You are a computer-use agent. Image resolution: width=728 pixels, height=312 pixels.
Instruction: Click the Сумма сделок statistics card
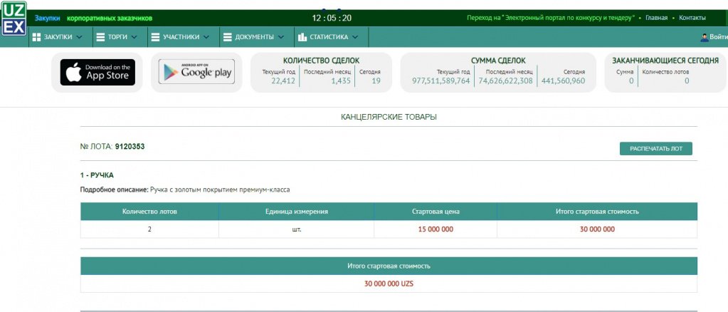[498, 72]
